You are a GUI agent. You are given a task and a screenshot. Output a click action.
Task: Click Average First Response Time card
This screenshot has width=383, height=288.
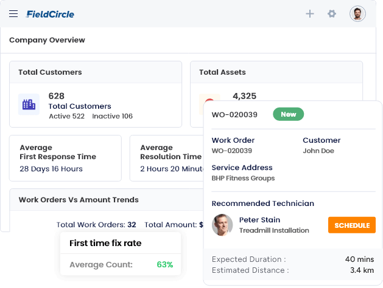click(x=65, y=158)
